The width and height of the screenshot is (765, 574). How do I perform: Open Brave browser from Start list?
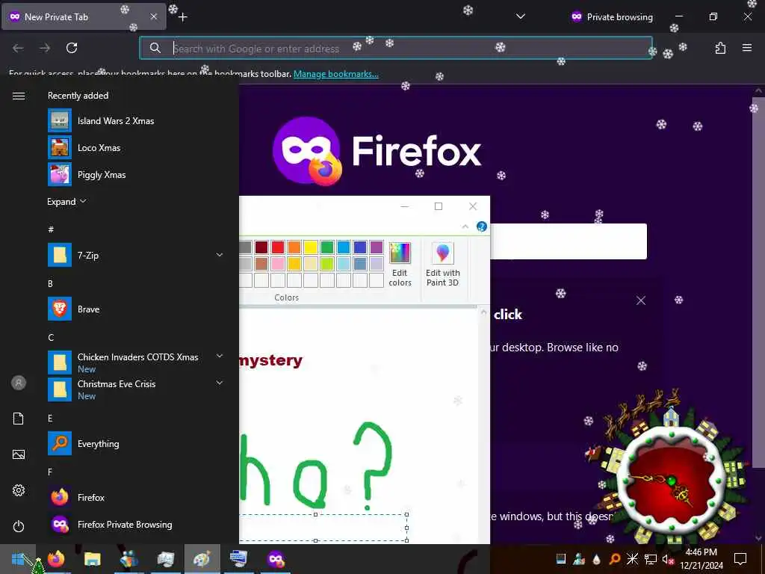tap(60, 309)
